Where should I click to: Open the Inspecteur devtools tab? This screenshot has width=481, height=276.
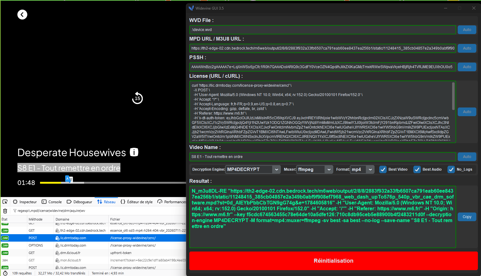tap(25, 202)
